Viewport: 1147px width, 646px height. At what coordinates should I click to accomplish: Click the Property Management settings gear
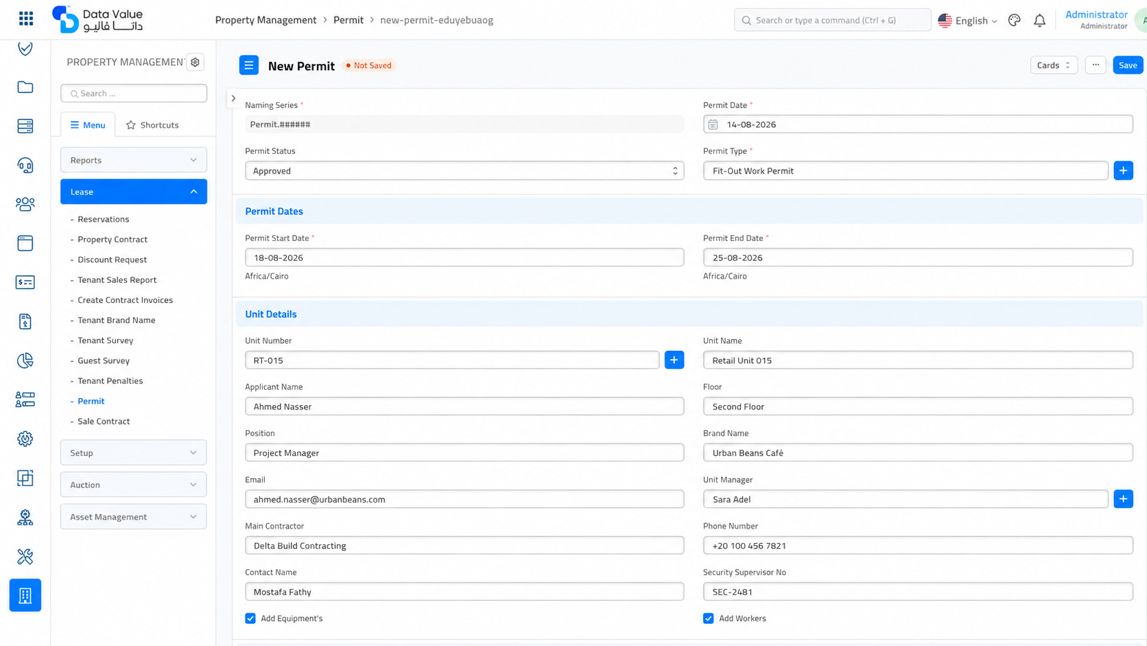196,62
